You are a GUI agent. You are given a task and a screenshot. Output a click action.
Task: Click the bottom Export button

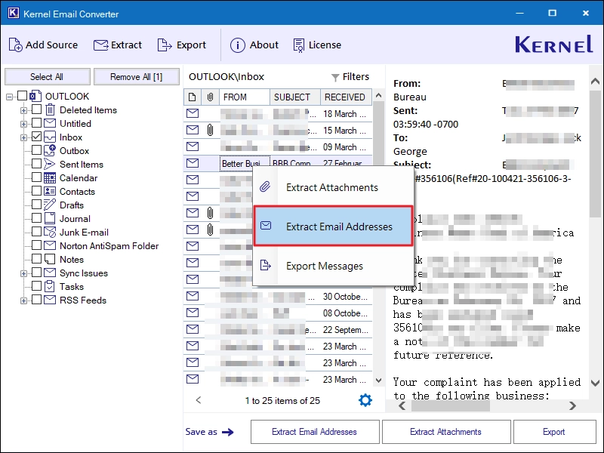point(554,432)
